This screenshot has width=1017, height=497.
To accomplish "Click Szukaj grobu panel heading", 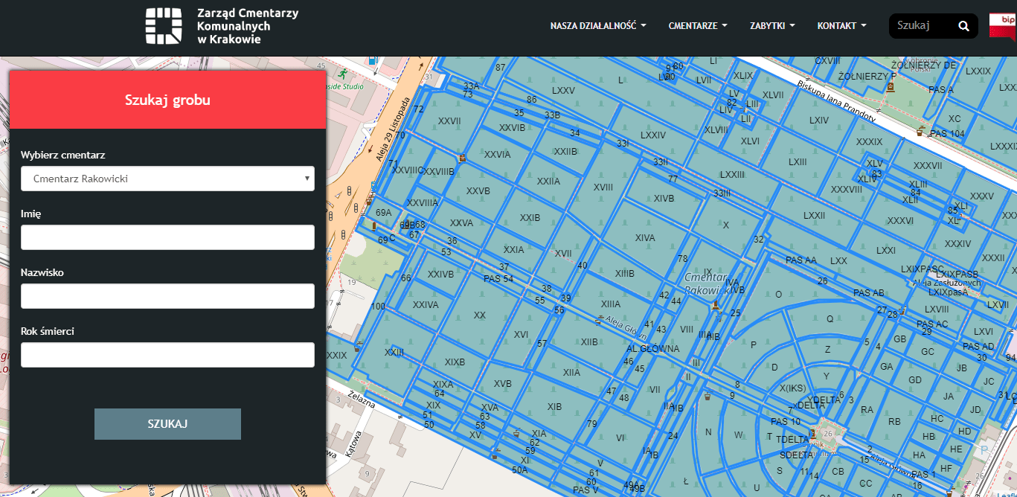I will click(x=167, y=100).
